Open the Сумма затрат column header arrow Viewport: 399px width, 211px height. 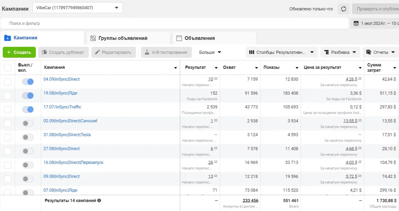pyautogui.click(x=395, y=68)
